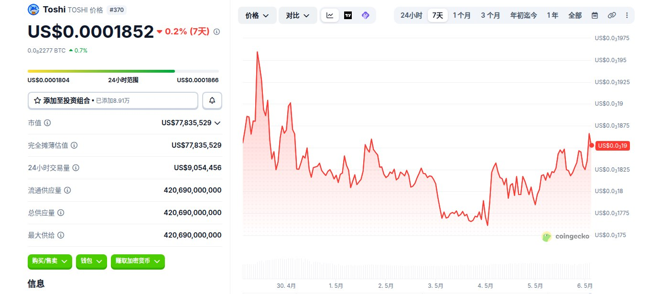Switch to the line chart view icon

[x=330, y=15]
